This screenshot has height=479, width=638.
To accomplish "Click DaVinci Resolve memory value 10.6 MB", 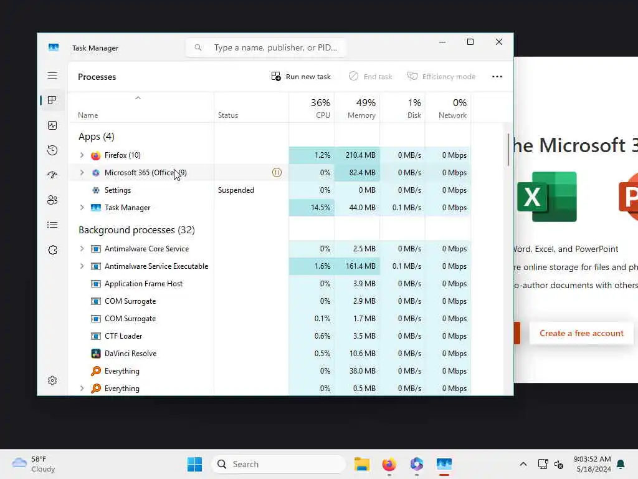I will [362, 354].
